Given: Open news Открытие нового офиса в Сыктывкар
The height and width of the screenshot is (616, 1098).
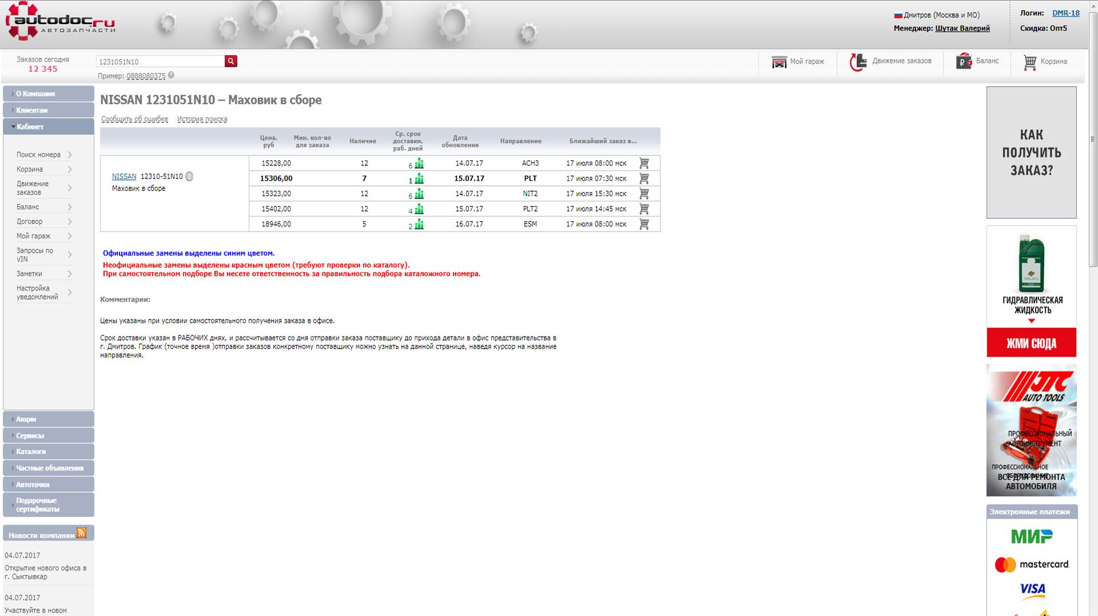Looking at the screenshot, I should [x=46, y=573].
